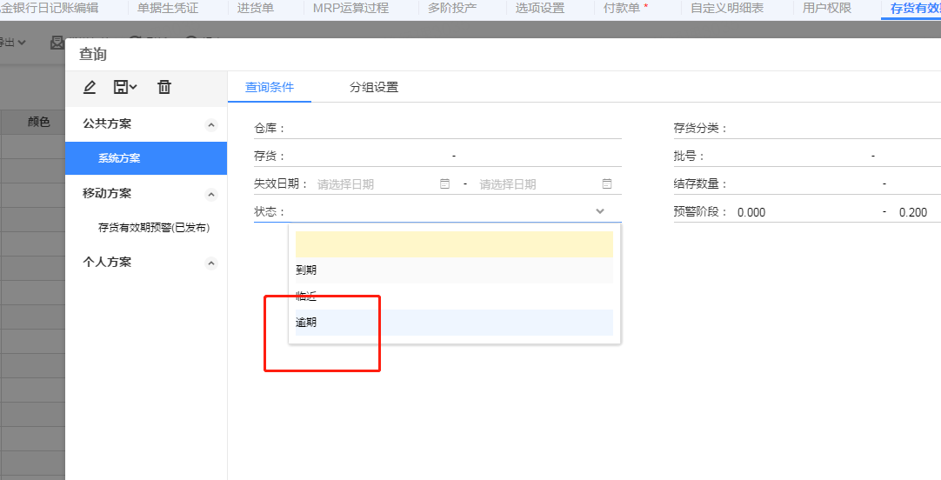Image resolution: width=941 pixels, height=480 pixels.
Task: Open the 多阶投产 tab
Action: tap(452, 9)
